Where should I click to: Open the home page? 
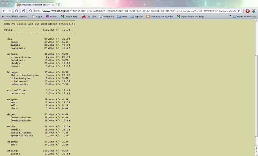(24, 11)
